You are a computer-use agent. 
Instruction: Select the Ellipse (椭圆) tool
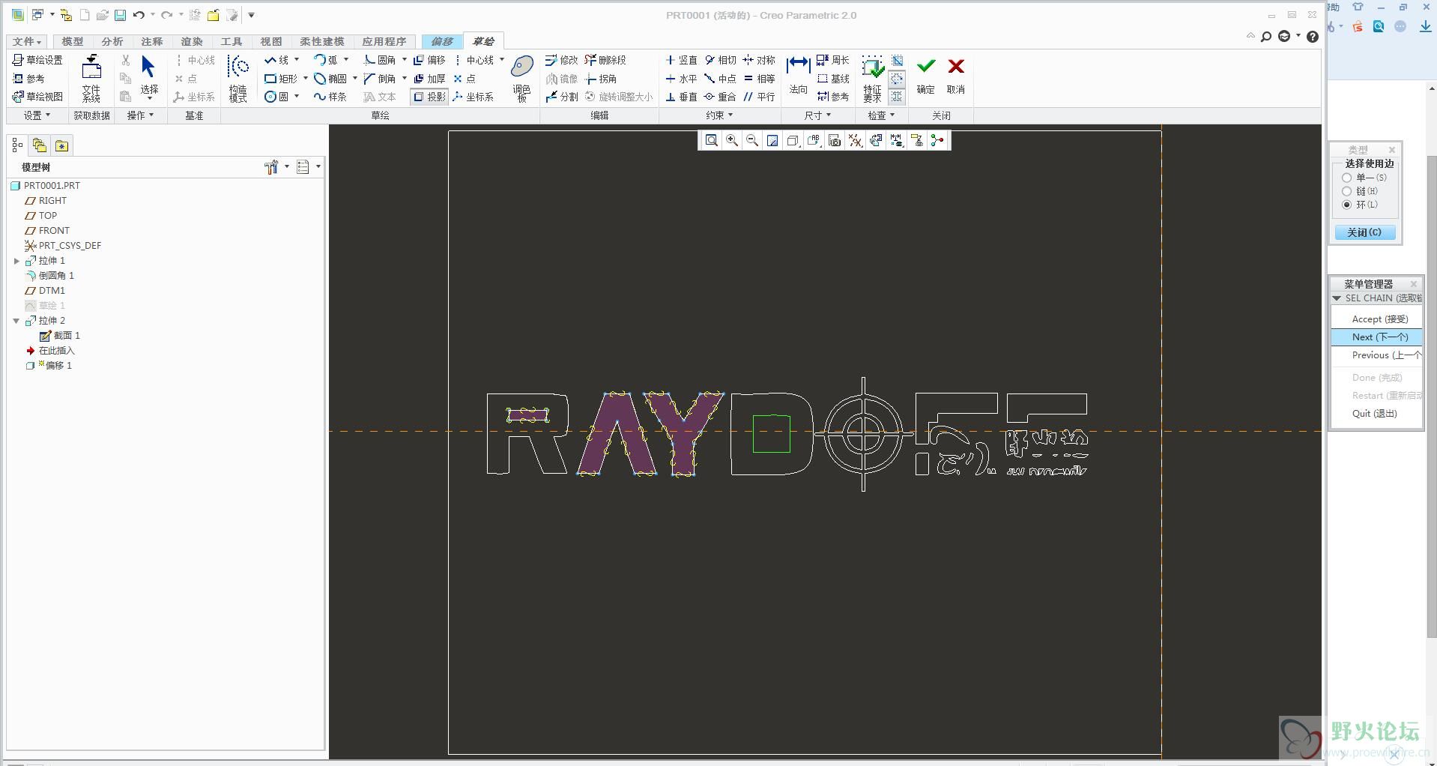pos(330,79)
